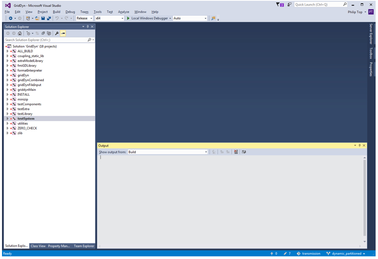Viewport: 378px width, 259px height.
Task: Open the Local Windows Debugger dropdown arrow
Action: tap(170, 18)
